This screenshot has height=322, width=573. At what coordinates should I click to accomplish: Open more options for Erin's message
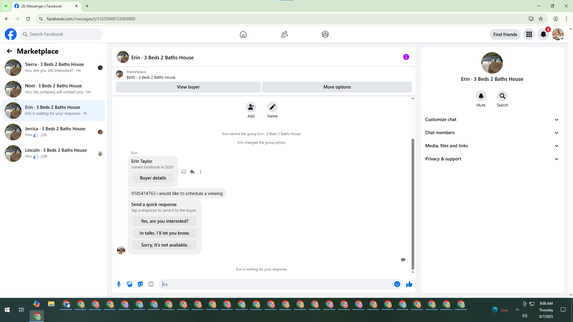click(201, 172)
